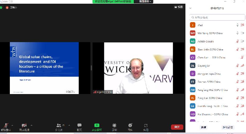This screenshot has width=246, height=134.
Task: Open audio options arrow beside microphone
Action: (12, 125)
